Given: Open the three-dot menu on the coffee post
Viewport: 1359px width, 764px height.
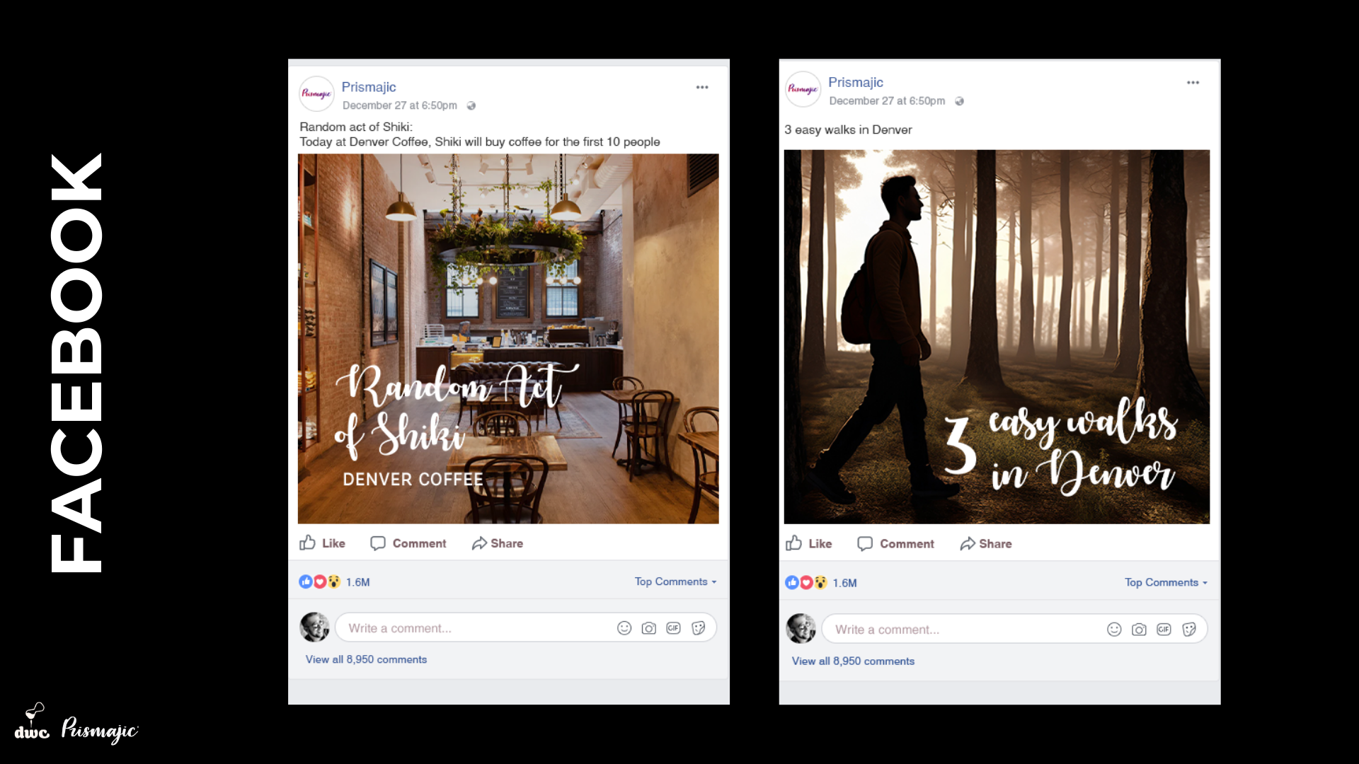Looking at the screenshot, I should [701, 87].
